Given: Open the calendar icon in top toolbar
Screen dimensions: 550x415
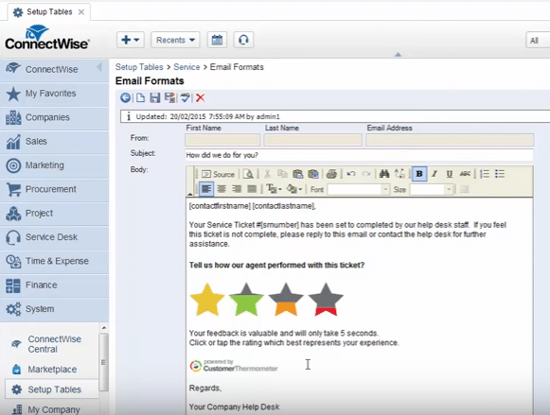Looking at the screenshot, I should tap(217, 40).
